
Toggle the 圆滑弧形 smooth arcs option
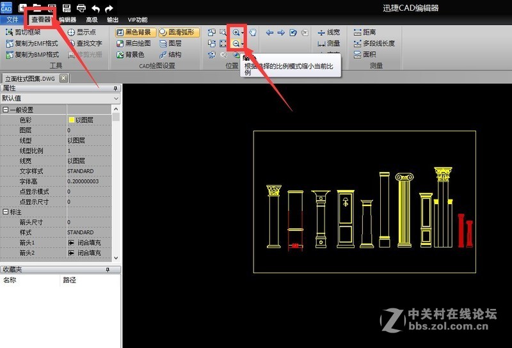pos(179,32)
